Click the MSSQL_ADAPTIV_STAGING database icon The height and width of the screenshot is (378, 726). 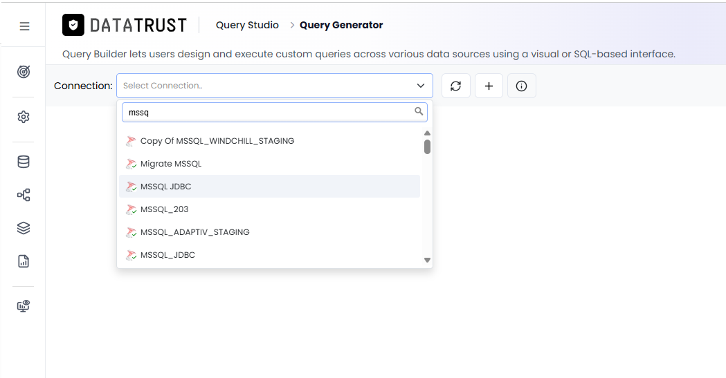[131, 232]
